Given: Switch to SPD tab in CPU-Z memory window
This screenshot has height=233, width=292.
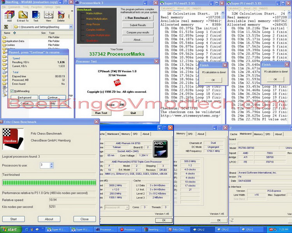Looking at the screenshot, I should 190,134.
